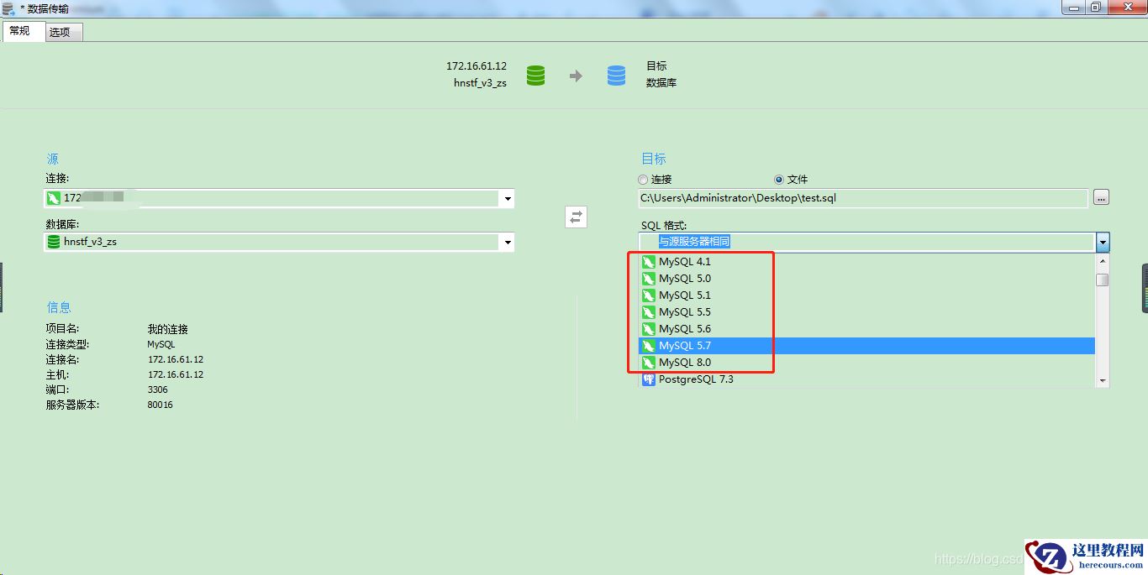
Task: Click the database icon beside hnstf_v3_zs field
Action: (54, 242)
